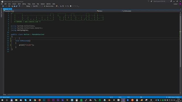Open the Build menu

[x=19, y=4]
